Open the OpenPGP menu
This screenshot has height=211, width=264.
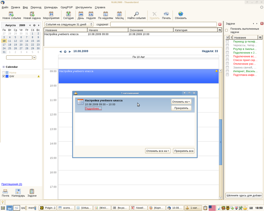[x=66, y=7]
